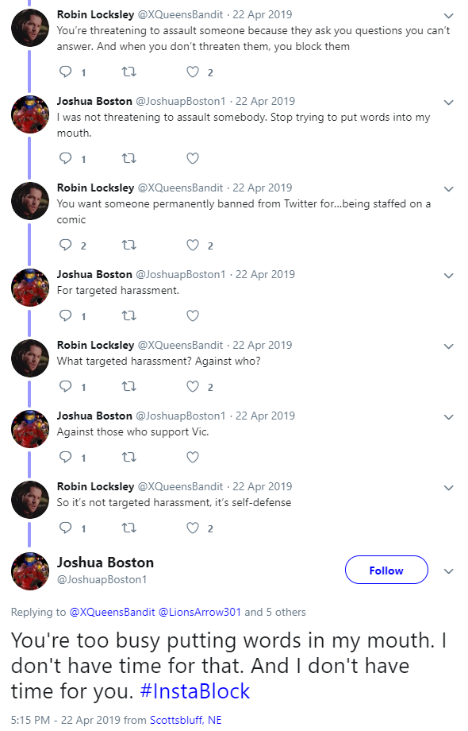Reply to the 'it's self-defense' tweet
The width and height of the screenshot is (468, 731).
[x=66, y=528]
